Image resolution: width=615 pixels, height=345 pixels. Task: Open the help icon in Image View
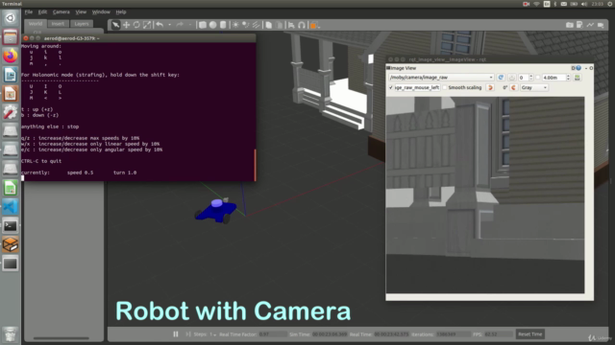(x=578, y=68)
